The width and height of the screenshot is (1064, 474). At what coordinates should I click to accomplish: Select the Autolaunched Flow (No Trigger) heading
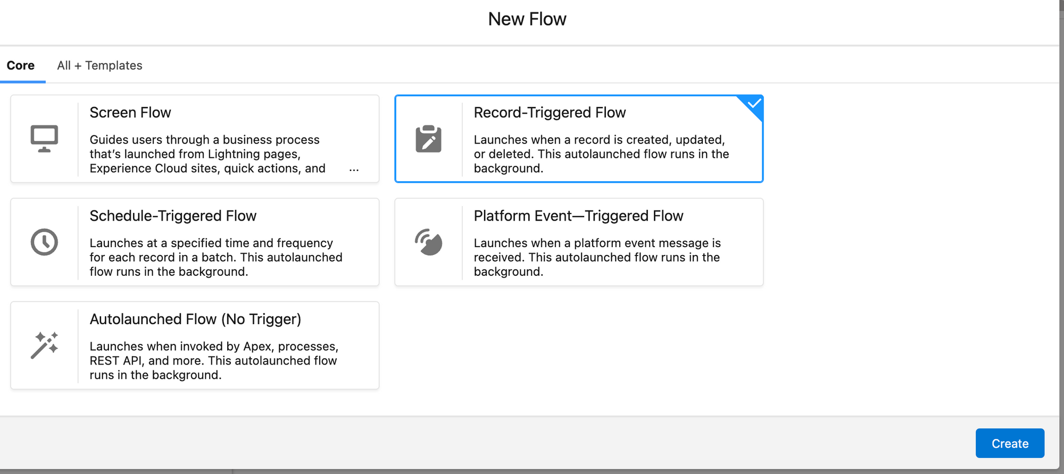(195, 319)
